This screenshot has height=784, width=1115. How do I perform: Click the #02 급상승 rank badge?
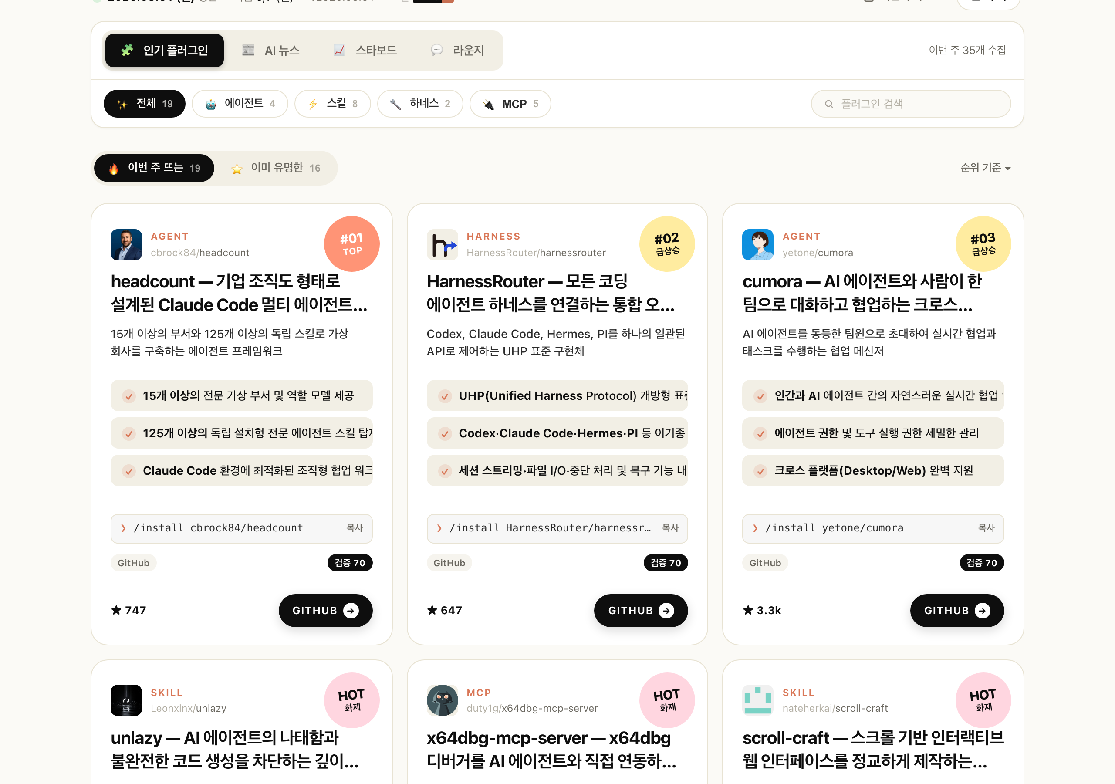coord(667,244)
